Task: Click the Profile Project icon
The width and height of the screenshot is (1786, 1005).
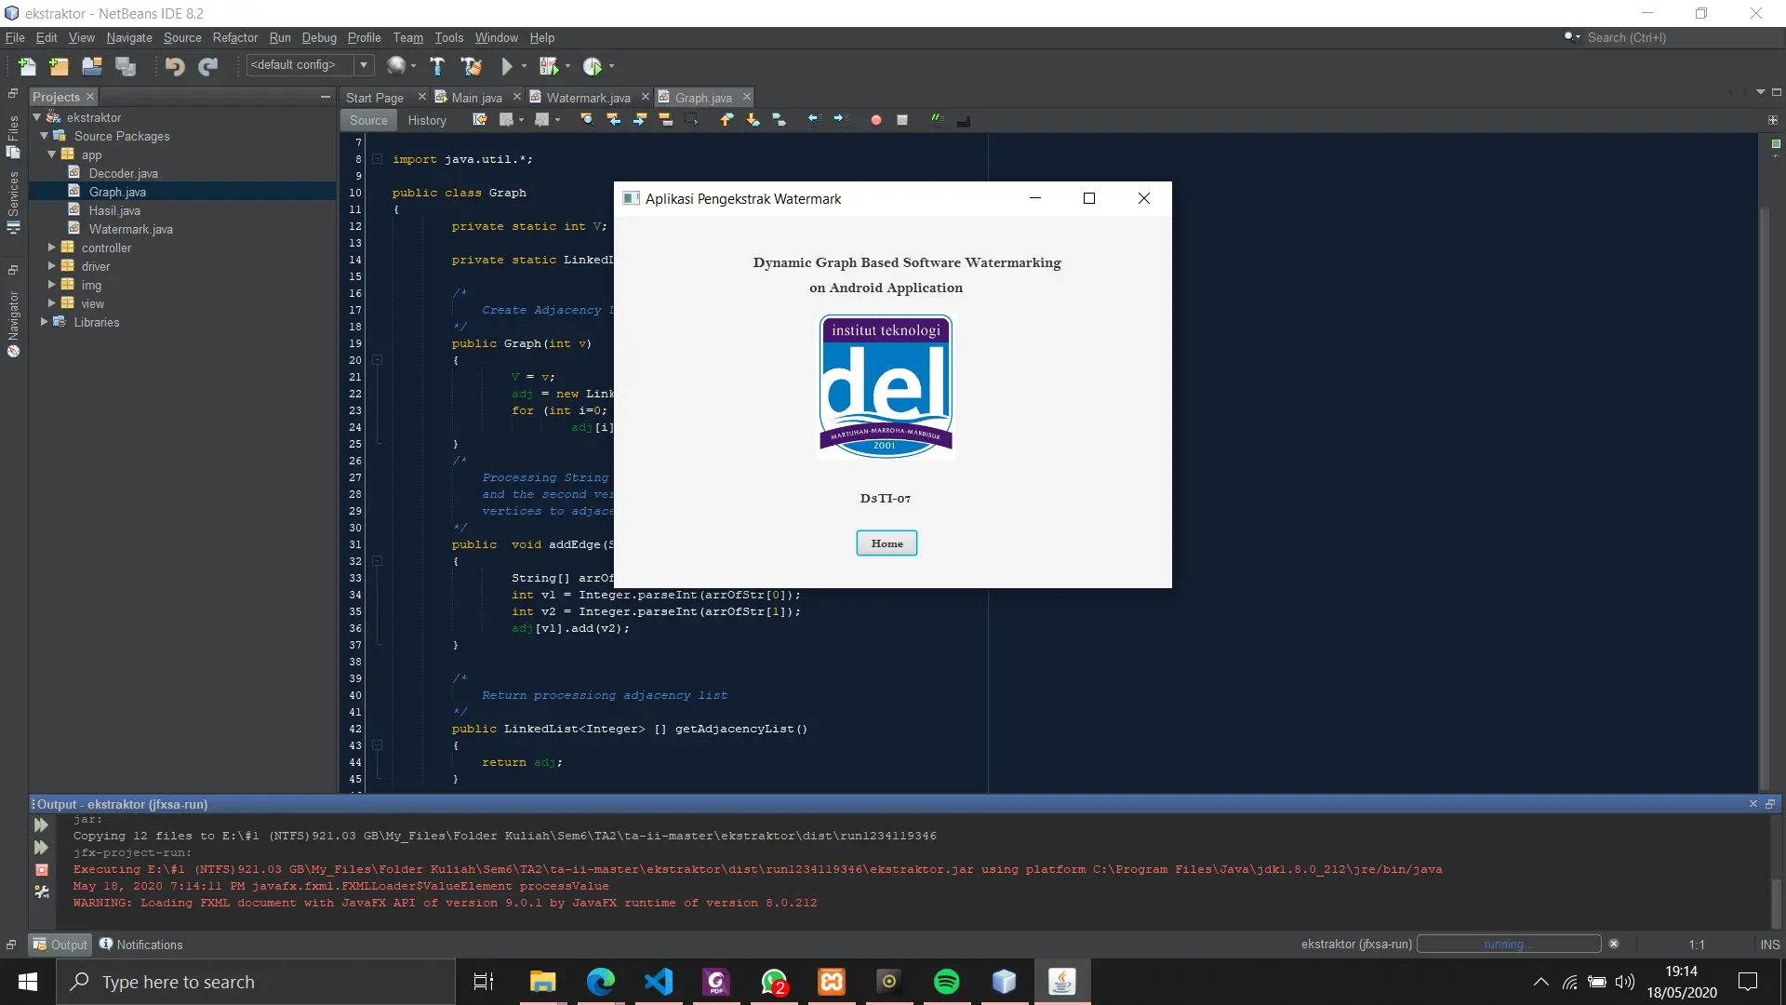Action: point(593,66)
